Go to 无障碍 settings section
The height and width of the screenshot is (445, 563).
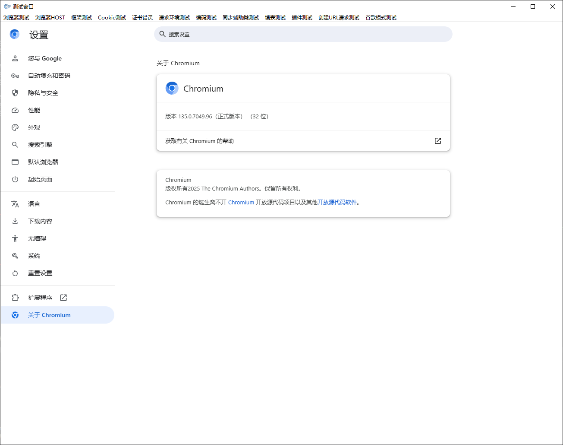coord(57,238)
